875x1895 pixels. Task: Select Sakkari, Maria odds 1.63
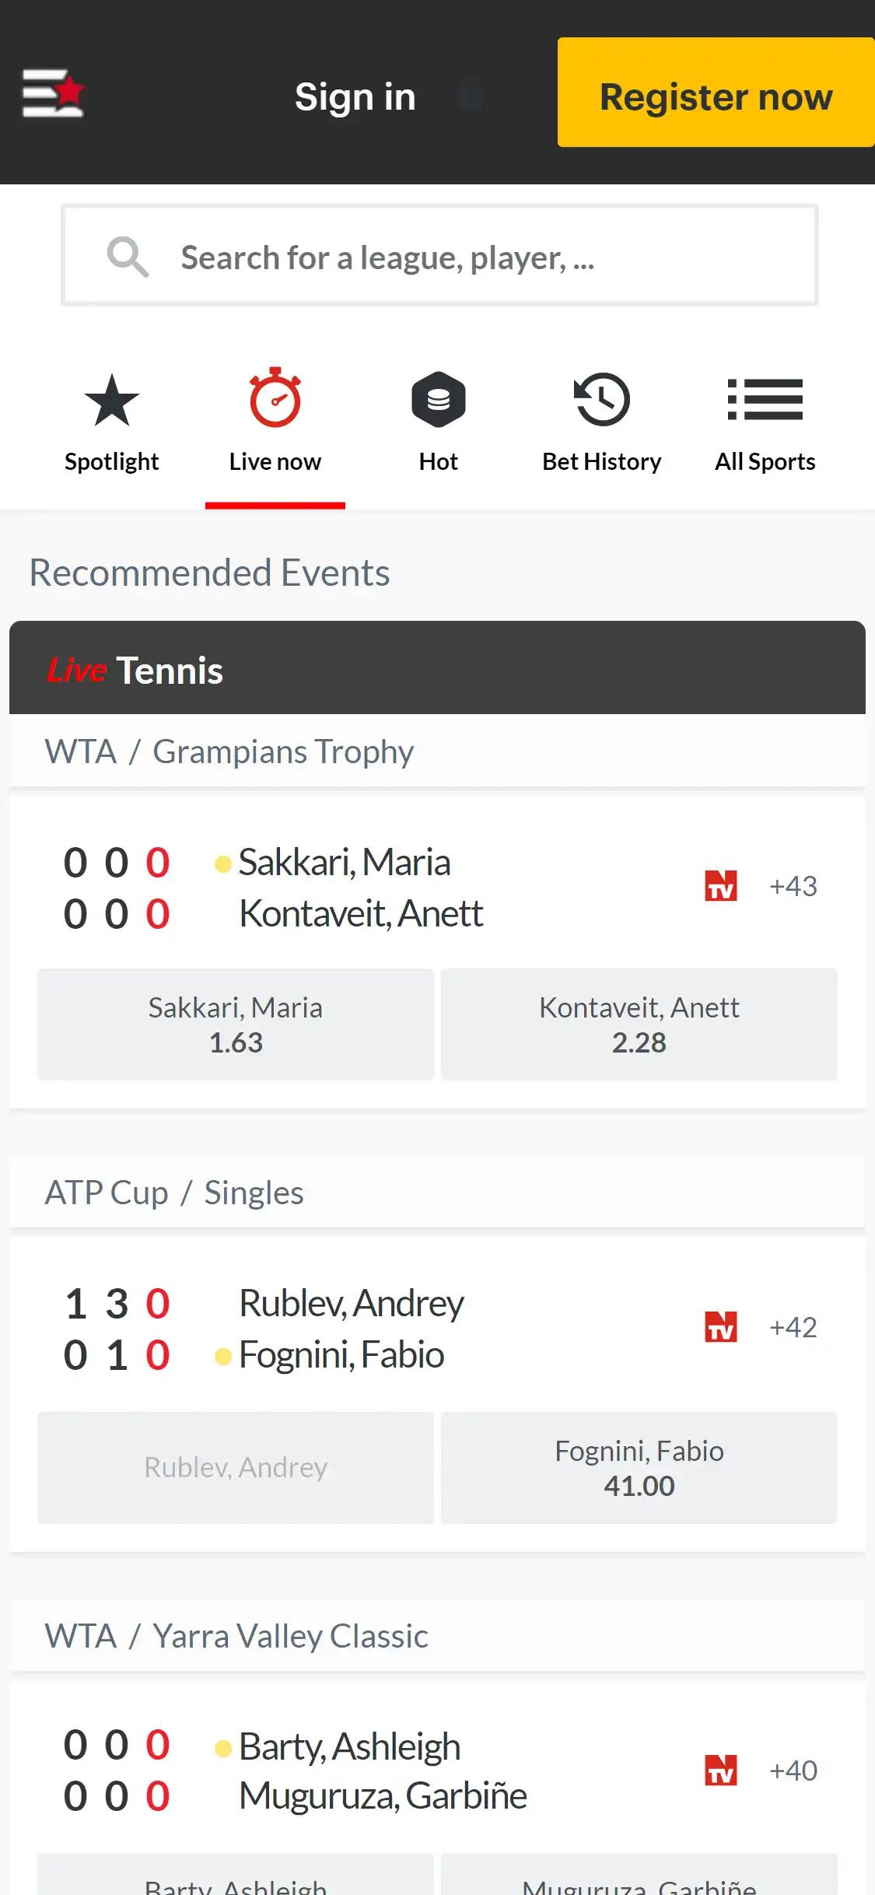pos(236,1025)
